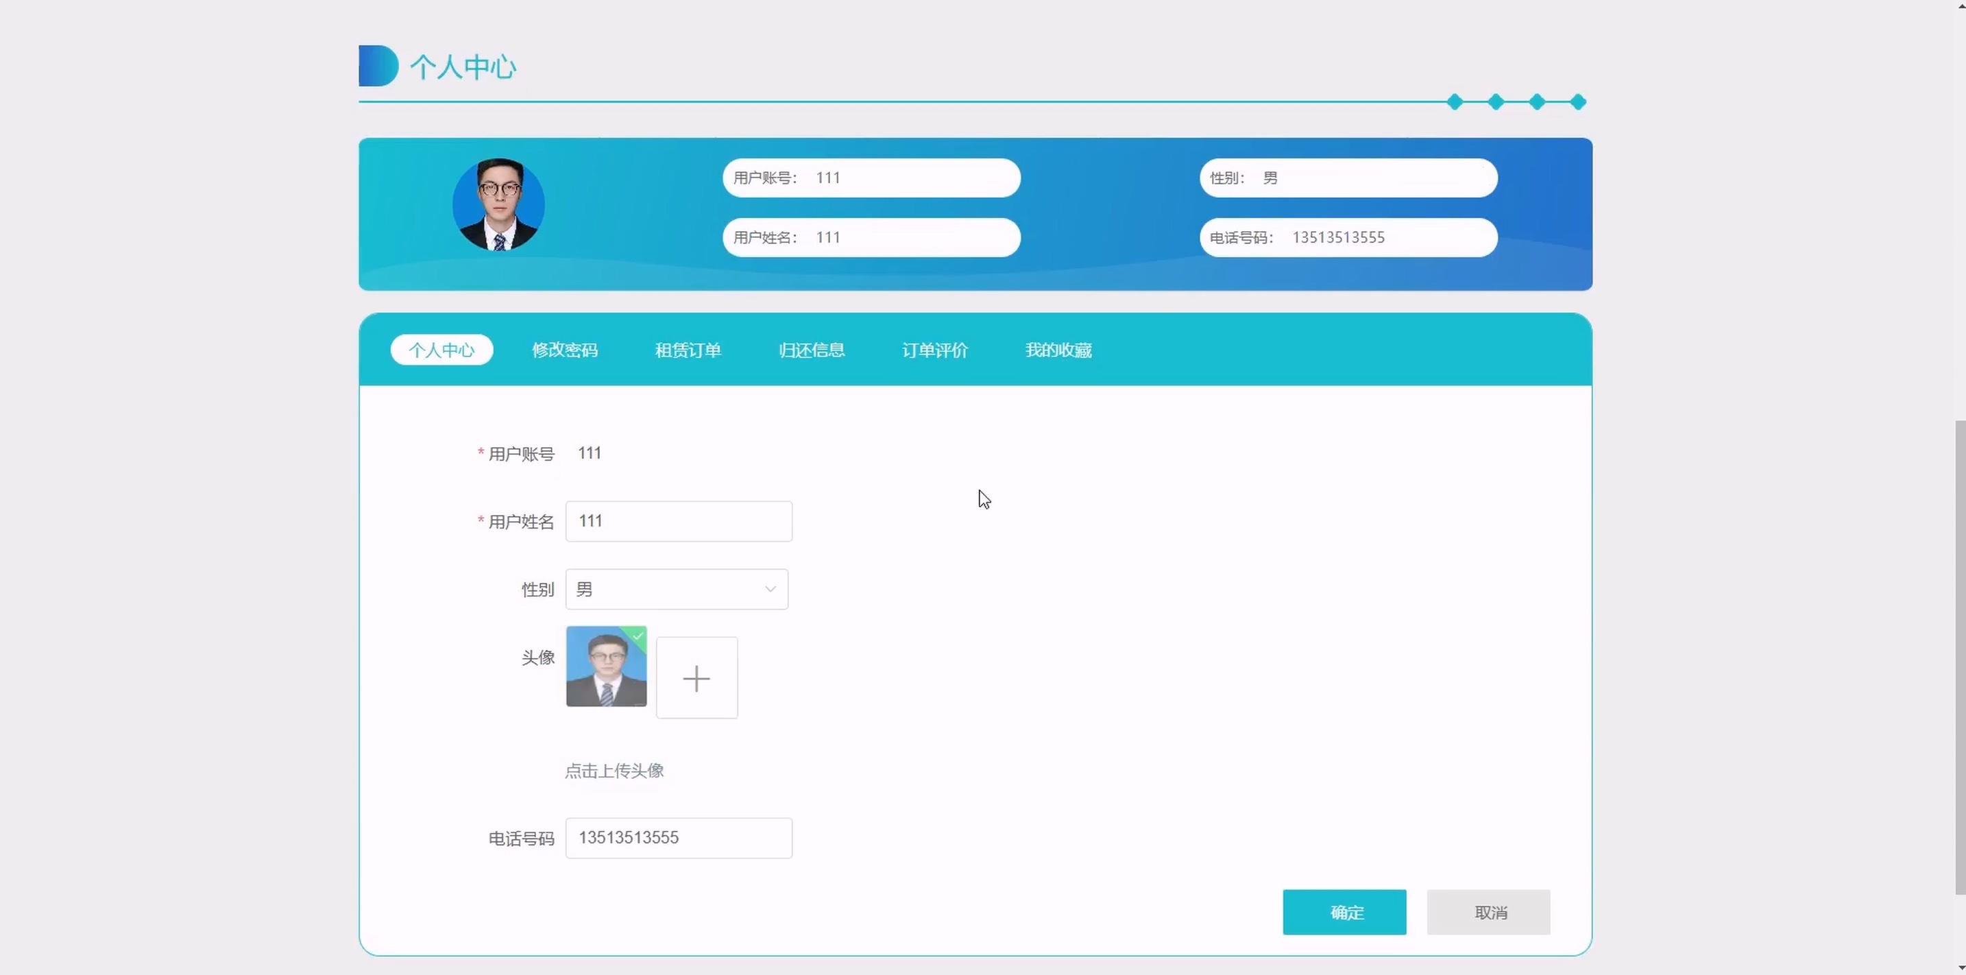Viewport: 1966px width, 975px height.
Task: Select the active 个人中心 tab pill
Action: pyautogui.click(x=441, y=350)
